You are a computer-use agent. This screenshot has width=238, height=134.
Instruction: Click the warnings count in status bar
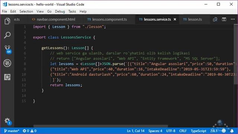point(33,131)
